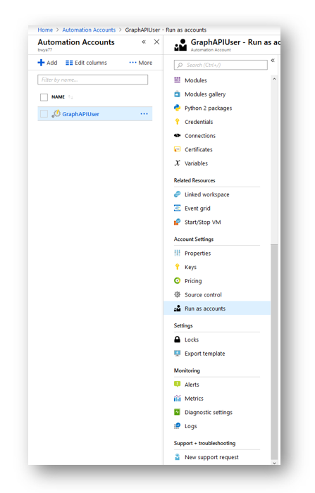Image resolution: width=315 pixels, height=493 pixels.
Task: Open the Metrics chart icon
Action: pos(177,398)
